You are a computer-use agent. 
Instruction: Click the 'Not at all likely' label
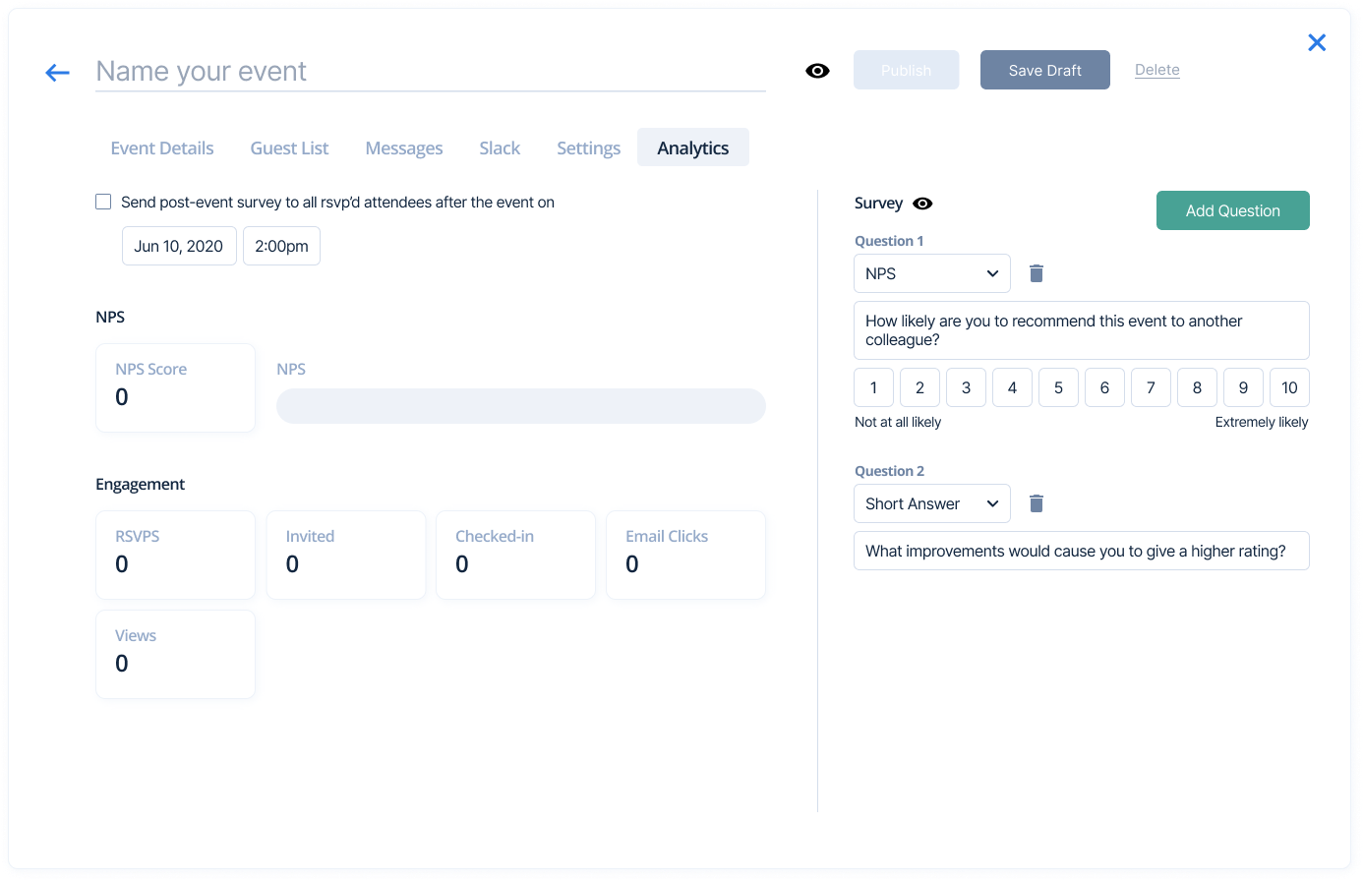(898, 422)
